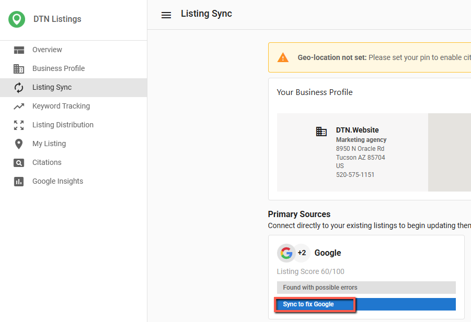Viewport: 471px width, 322px height.
Task: Click the Connect directly to existing listings text
Action: (x=369, y=226)
